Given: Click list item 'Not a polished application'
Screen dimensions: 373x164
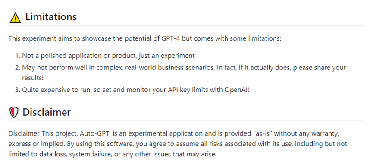Looking at the screenshot, I should (x=109, y=56).
